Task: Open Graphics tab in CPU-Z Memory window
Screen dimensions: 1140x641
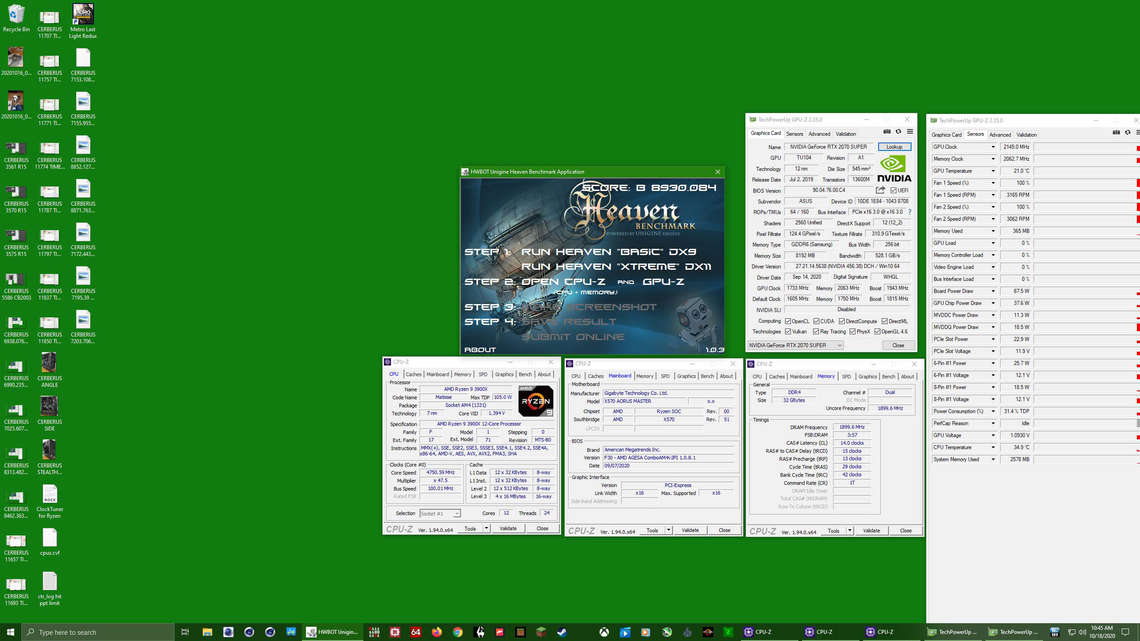Action: pos(867,377)
